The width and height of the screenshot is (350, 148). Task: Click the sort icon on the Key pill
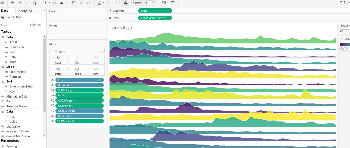coord(100,80)
